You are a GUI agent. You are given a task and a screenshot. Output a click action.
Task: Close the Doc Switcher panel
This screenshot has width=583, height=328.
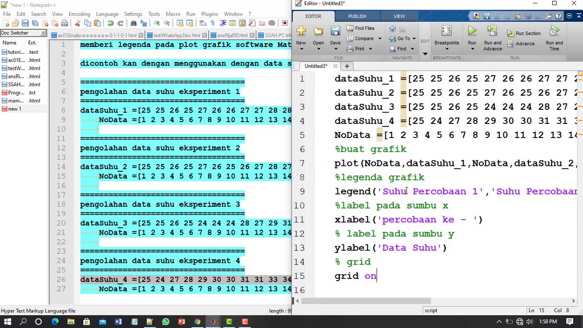point(43,33)
